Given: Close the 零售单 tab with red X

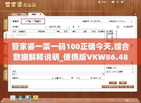Looking at the screenshot, I should point(41,14).
